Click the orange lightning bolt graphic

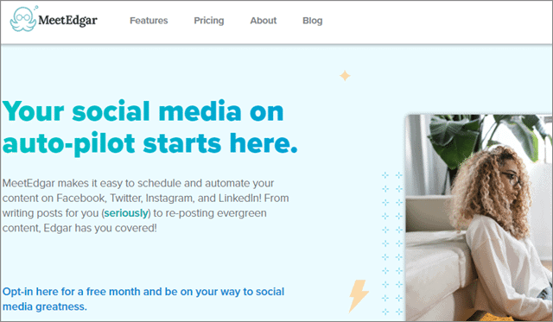click(x=359, y=296)
